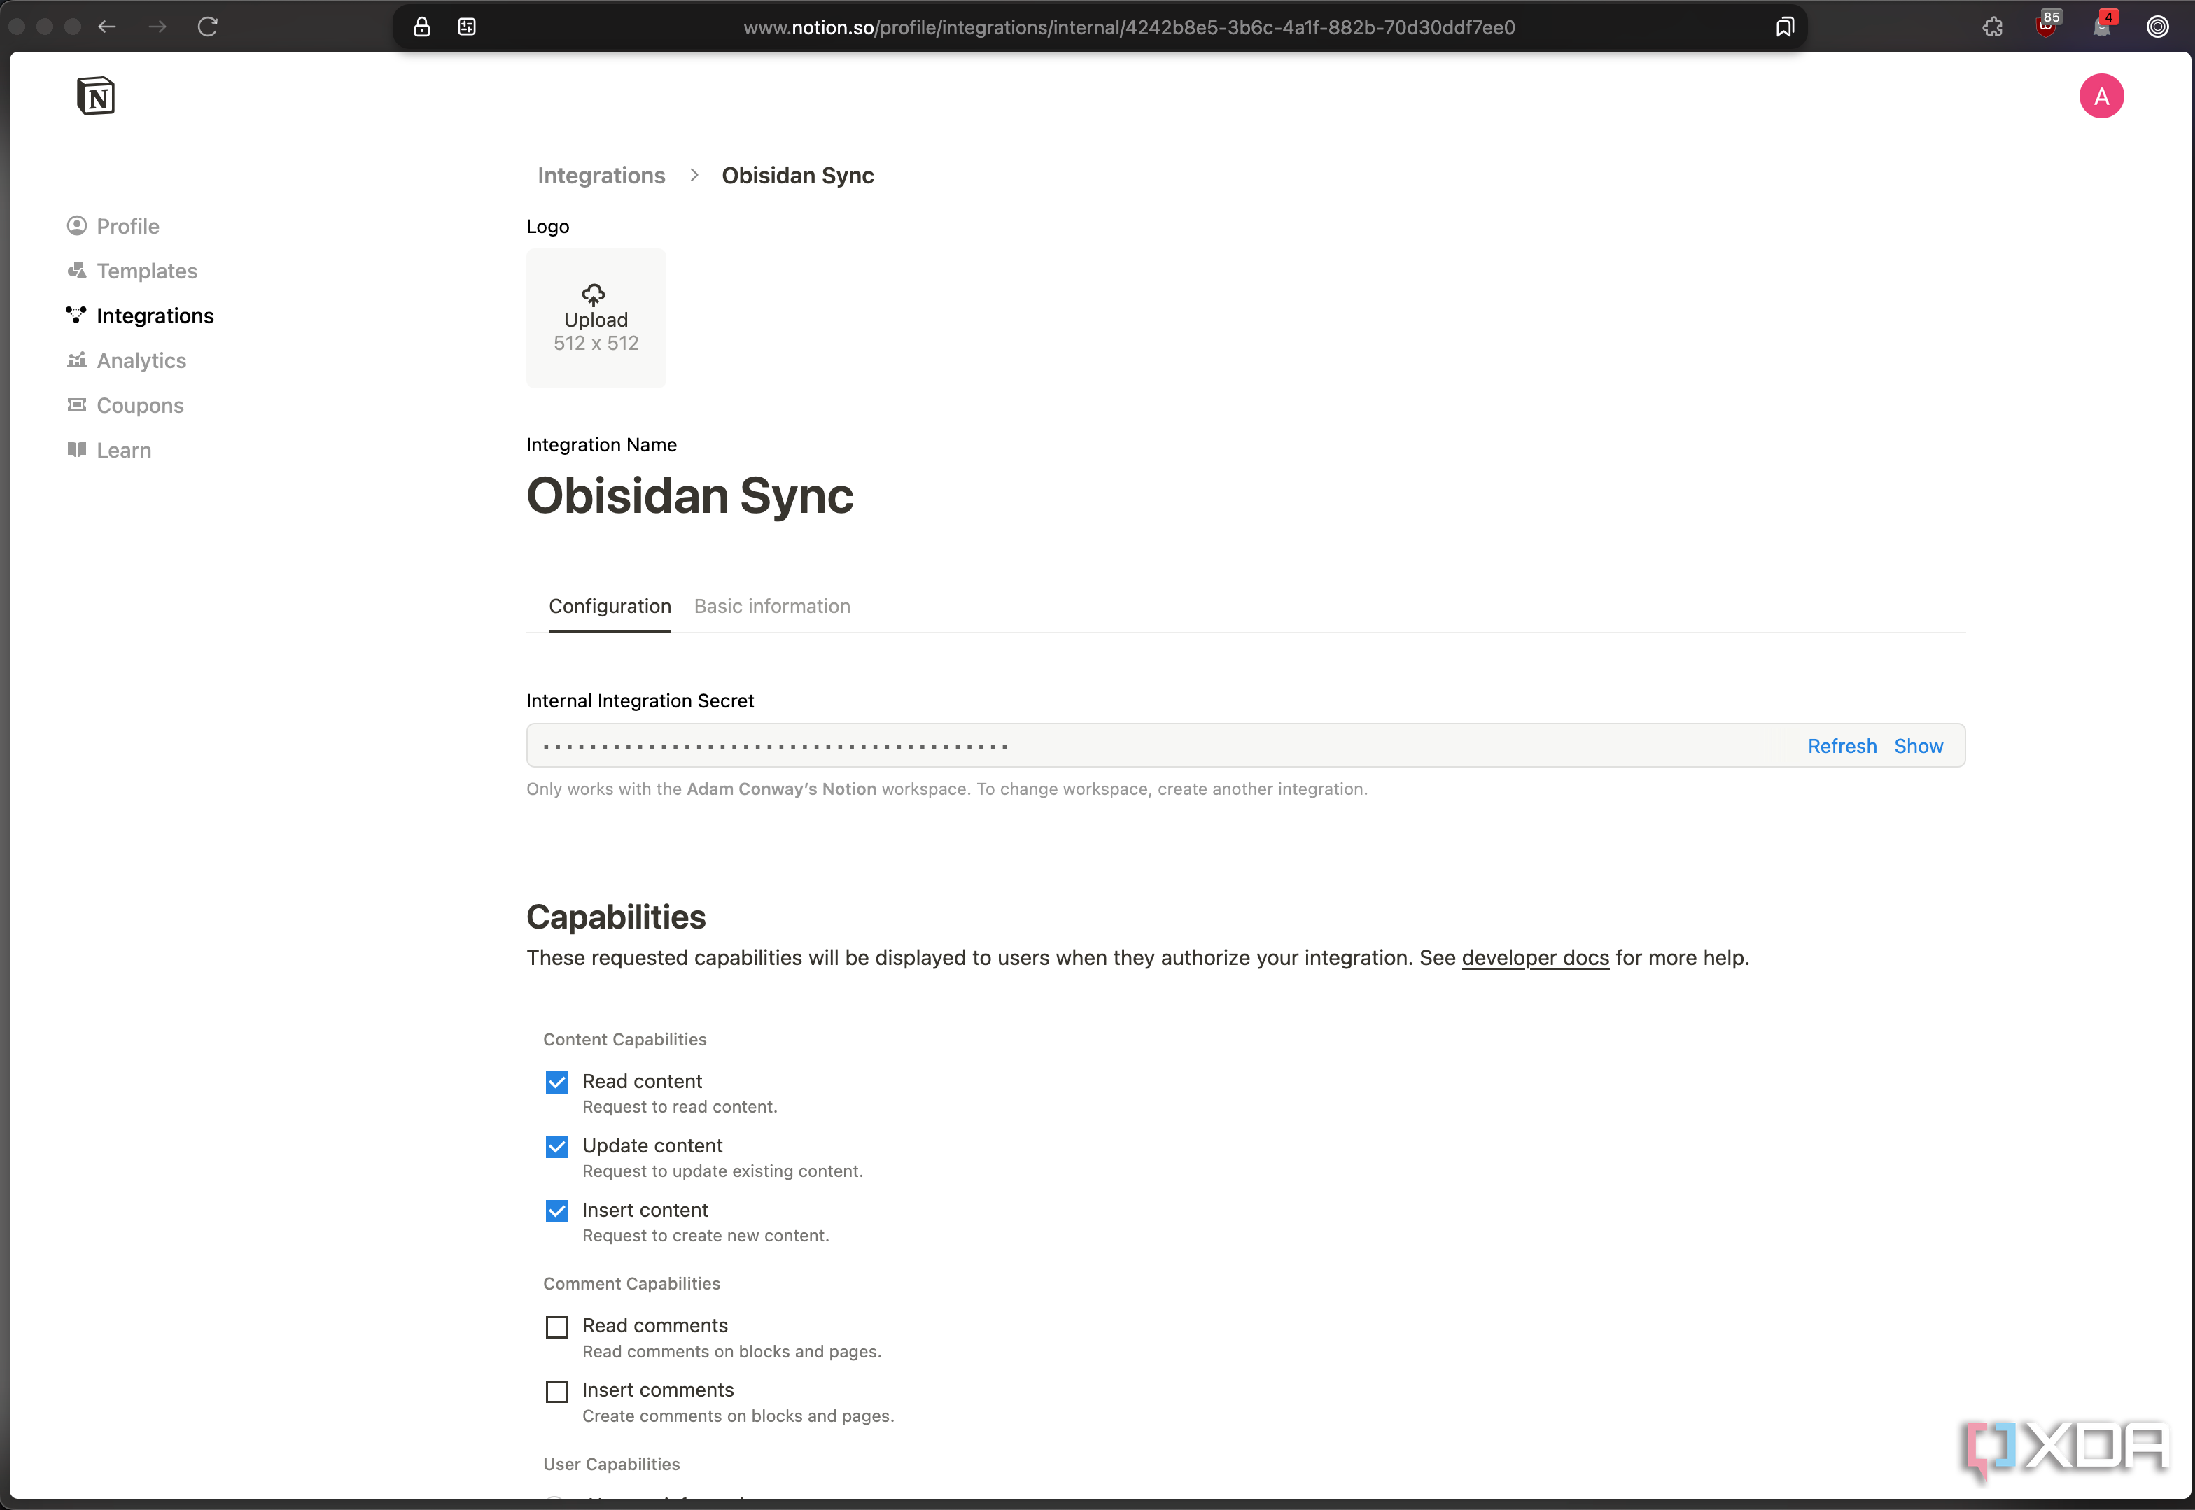Switch to the Basic information tab
The image size is (2195, 1510).
[x=772, y=605]
